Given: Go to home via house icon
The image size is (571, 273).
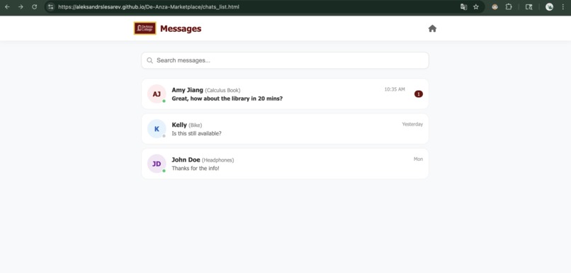Looking at the screenshot, I should click(x=432, y=28).
